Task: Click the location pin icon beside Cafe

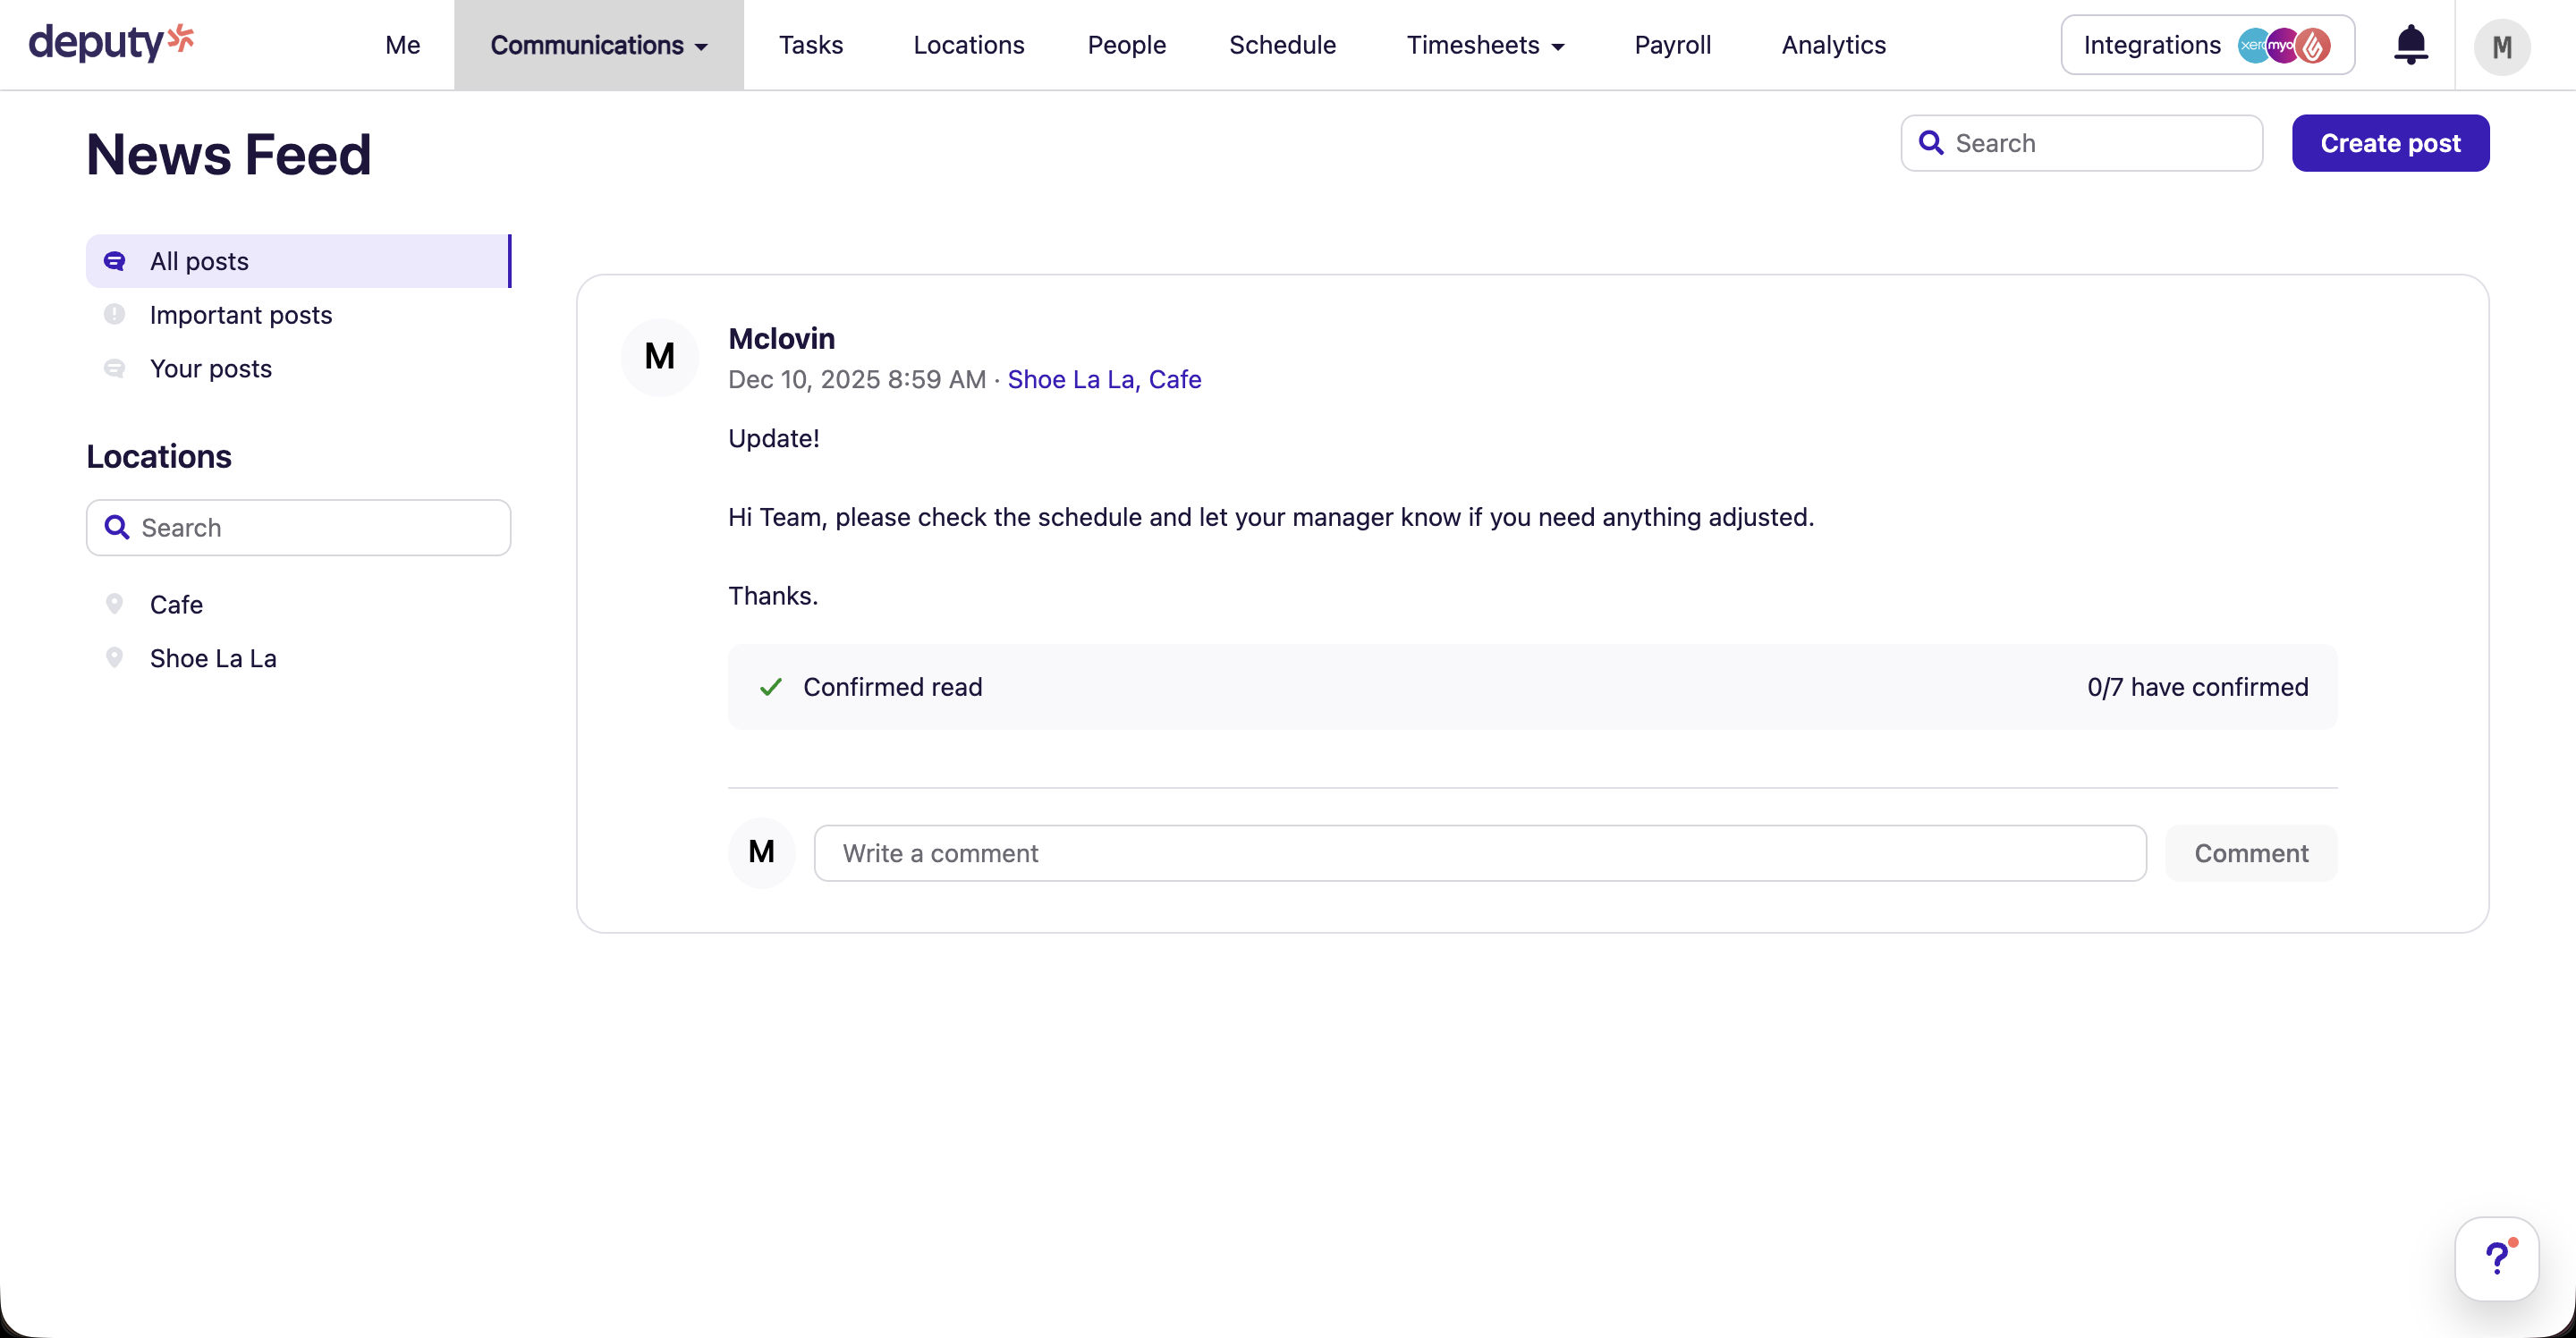Action: click(115, 603)
